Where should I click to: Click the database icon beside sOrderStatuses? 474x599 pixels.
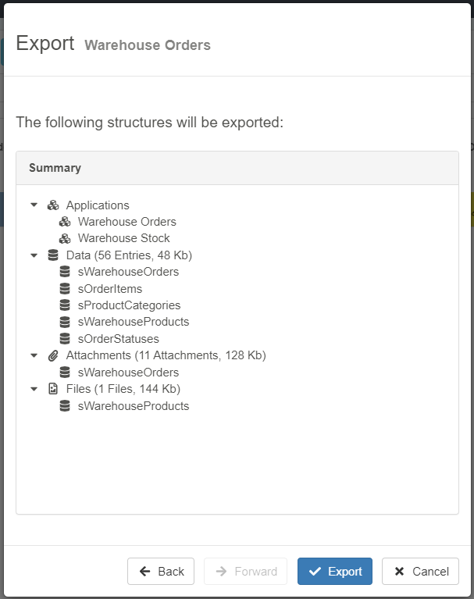(x=65, y=339)
